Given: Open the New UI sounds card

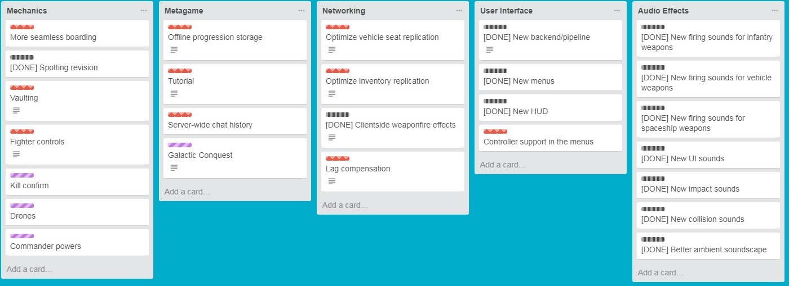Looking at the screenshot, I should (x=682, y=158).
